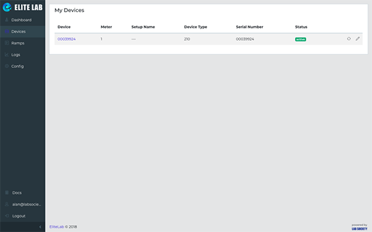Screen dimensions: 372x232
Task: Click the user profile icon
Action: pos(7,204)
